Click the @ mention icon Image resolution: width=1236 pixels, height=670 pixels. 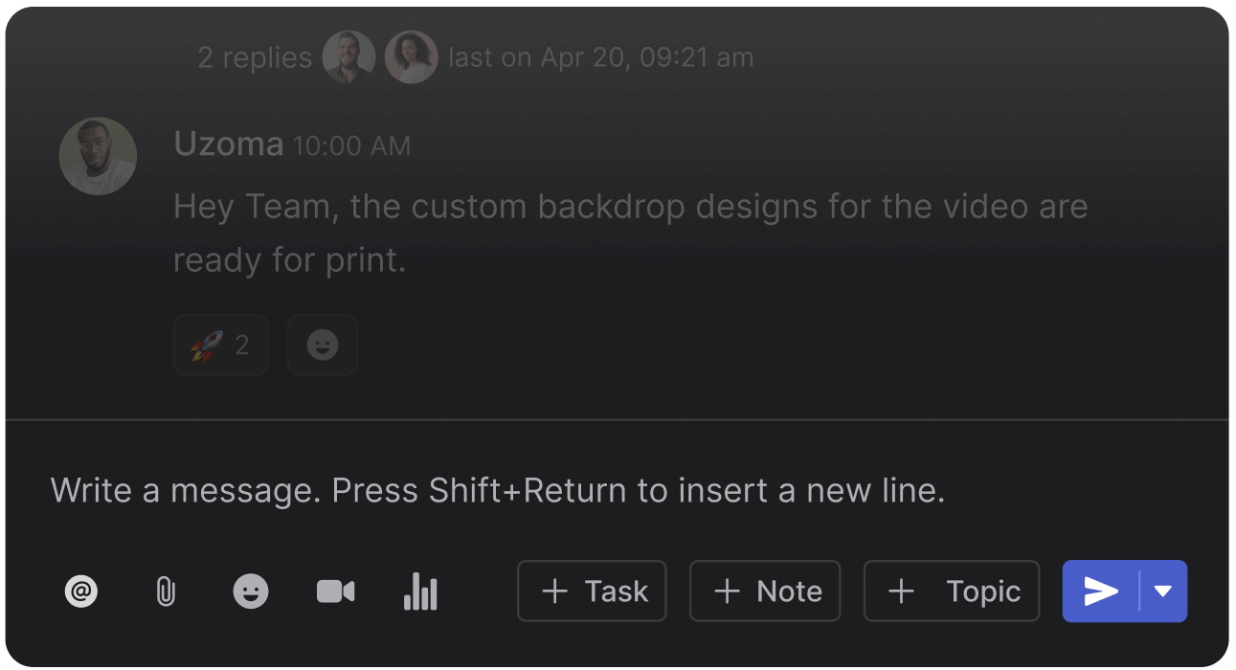coord(81,592)
